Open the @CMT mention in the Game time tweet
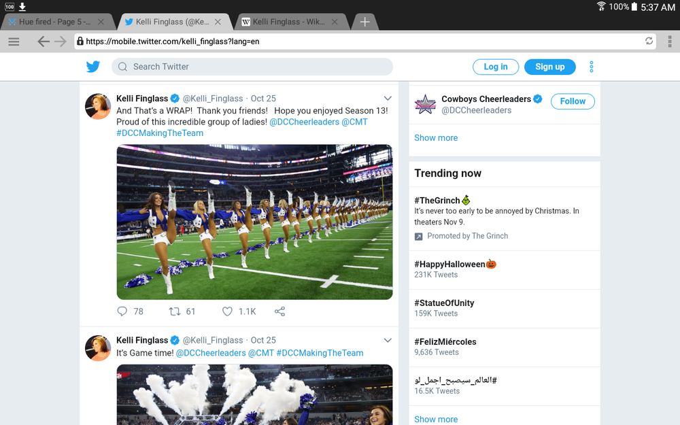The image size is (680, 425). pos(261,353)
